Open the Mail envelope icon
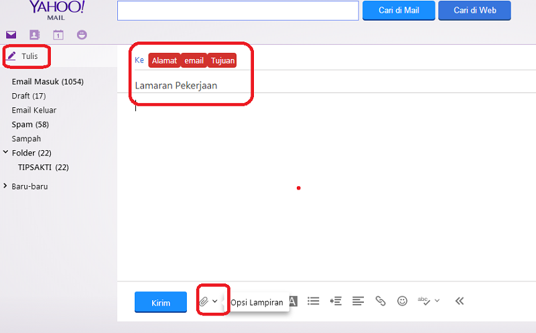Screen dimensions: 536x333 (11, 35)
